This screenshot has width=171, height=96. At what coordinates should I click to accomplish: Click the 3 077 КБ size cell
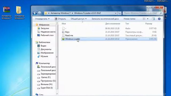coord(153,29)
